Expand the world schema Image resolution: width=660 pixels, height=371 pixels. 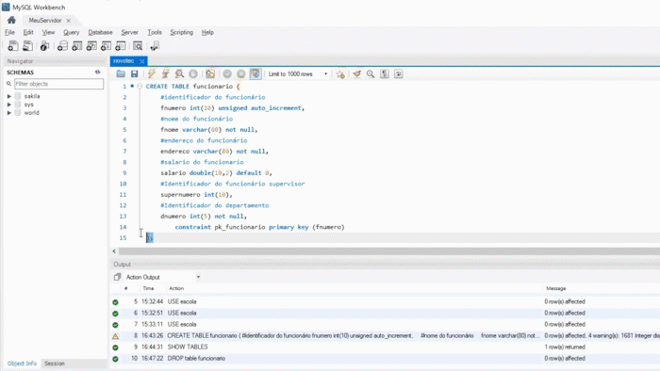(8, 113)
